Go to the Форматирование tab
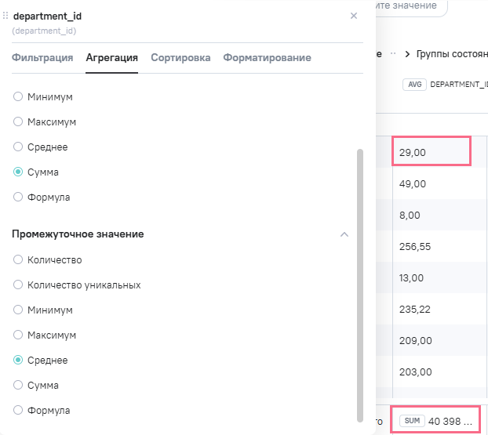 click(x=267, y=58)
